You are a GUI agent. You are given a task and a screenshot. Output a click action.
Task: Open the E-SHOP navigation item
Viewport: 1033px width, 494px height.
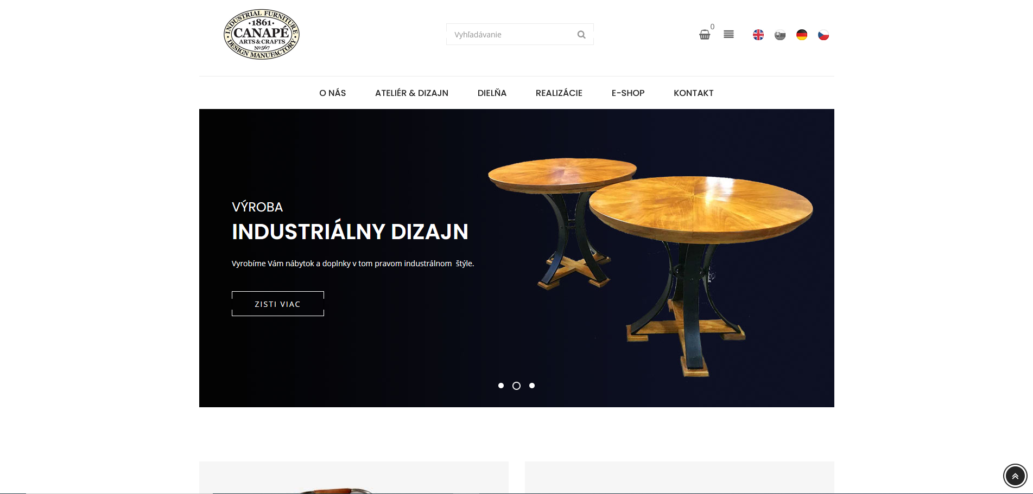pyautogui.click(x=628, y=93)
